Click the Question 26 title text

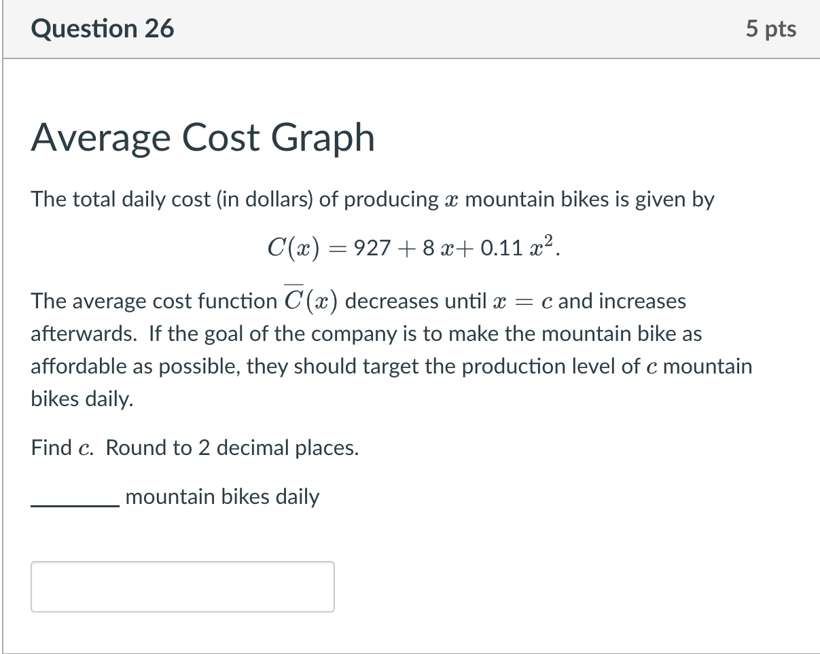103,29
